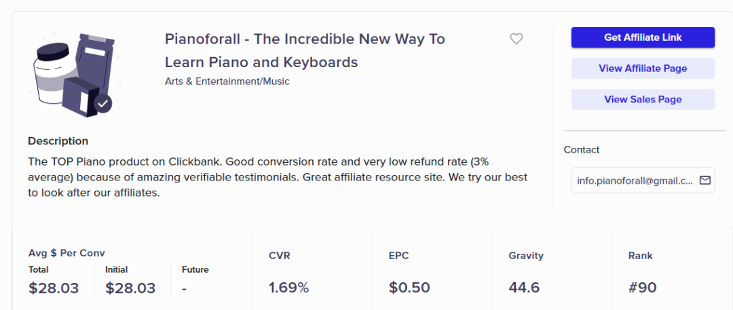Open the Pianoforall product title
Viewport: 733px width, 310px height.
305,50
